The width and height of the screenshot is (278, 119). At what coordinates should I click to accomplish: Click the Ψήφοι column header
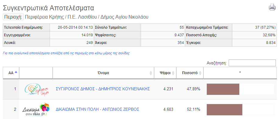coord(165,73)
